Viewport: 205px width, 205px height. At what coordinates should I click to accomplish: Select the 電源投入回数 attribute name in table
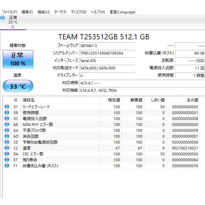pyautogui.click(x=35, y=118)
